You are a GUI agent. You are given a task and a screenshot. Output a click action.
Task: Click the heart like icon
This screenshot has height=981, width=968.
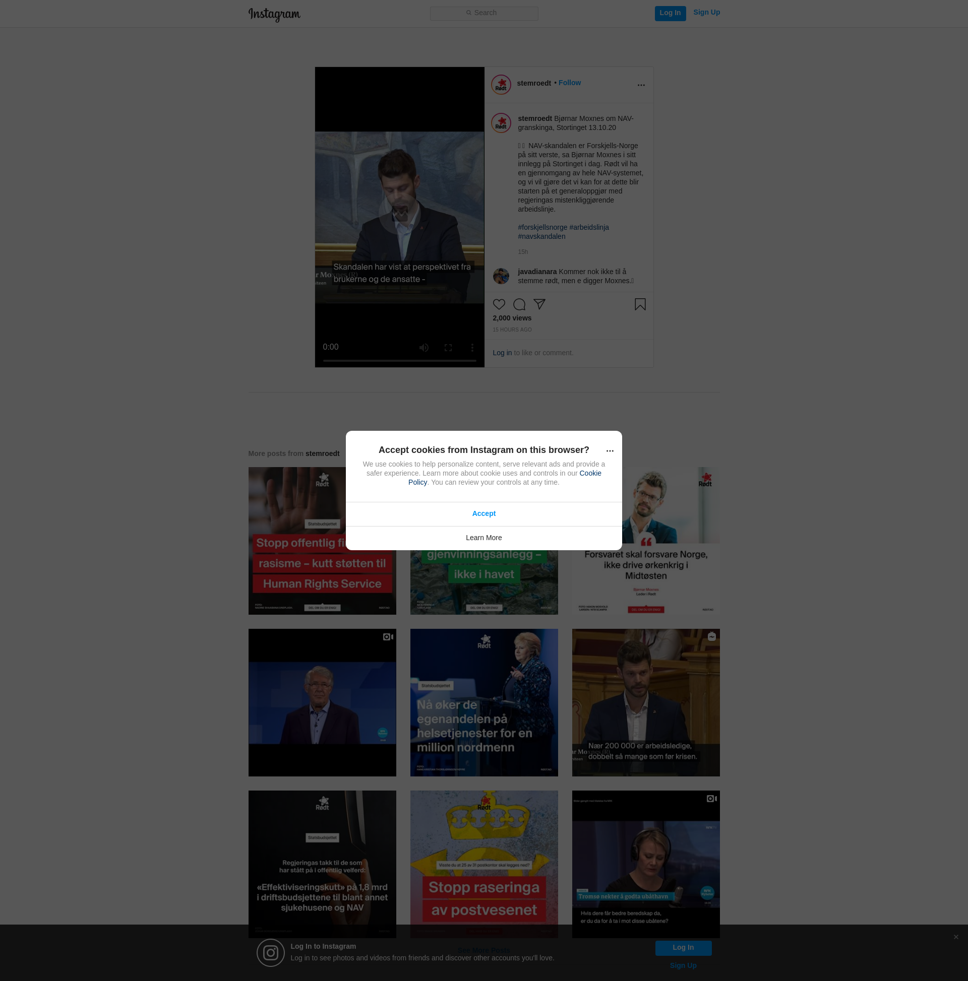point(499,304)
